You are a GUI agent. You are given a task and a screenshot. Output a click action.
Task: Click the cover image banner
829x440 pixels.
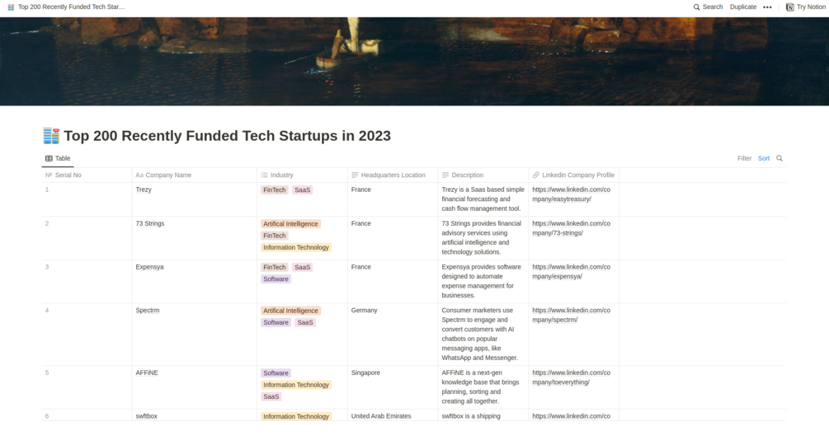414,61
